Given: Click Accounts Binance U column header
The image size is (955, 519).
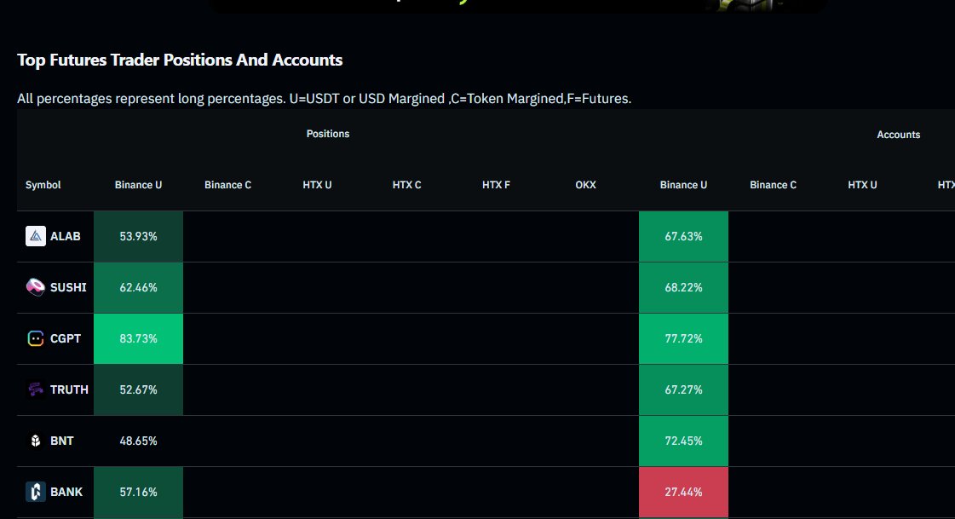Looking at the screenshot, I should tap(683, 185).
